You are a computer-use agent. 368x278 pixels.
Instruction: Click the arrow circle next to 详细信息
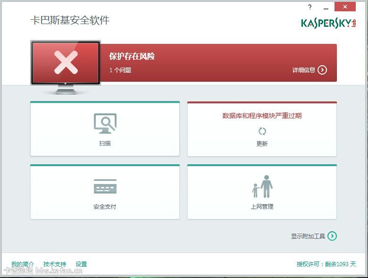(x=322, y=70)
